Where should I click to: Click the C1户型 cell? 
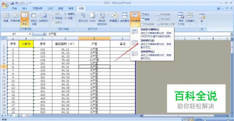tap(94, 60)
